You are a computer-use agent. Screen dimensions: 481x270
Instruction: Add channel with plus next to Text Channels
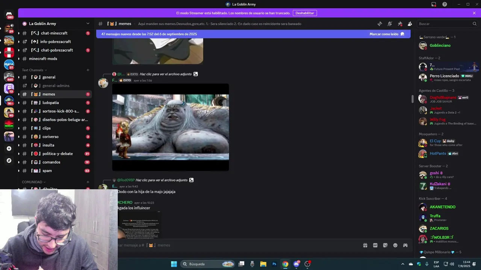(x=88, y=70)
